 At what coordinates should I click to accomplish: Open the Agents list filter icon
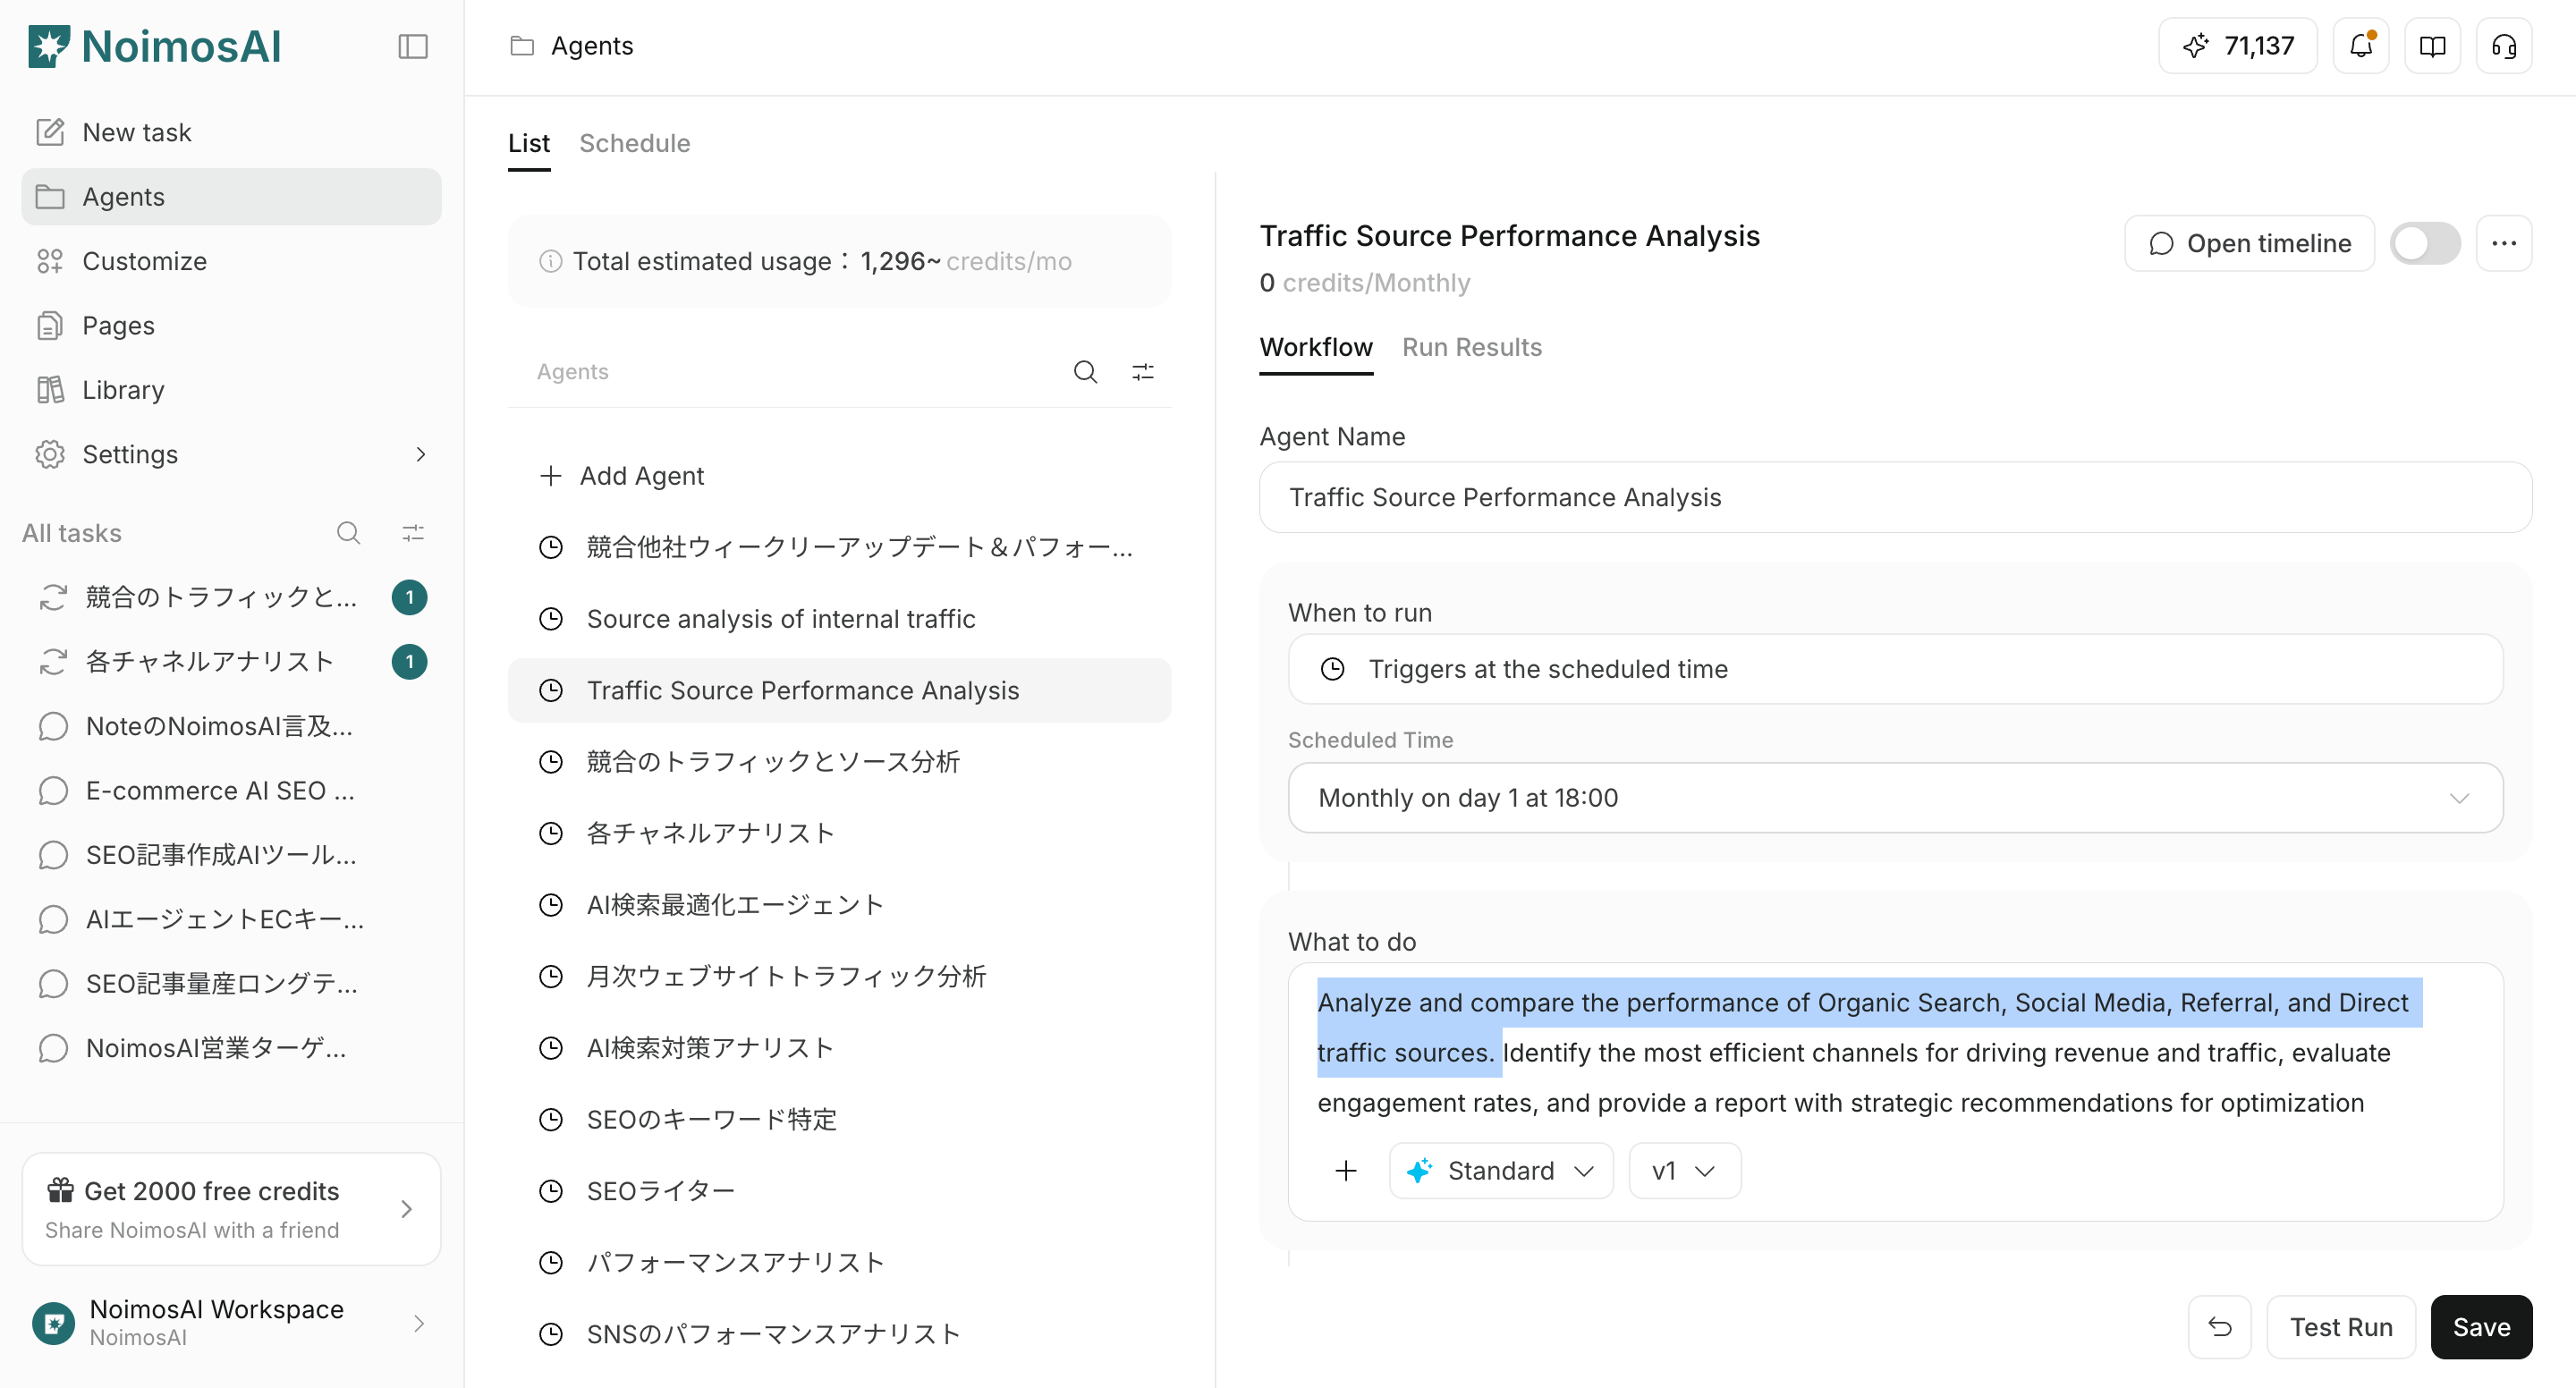[1143, 372]
